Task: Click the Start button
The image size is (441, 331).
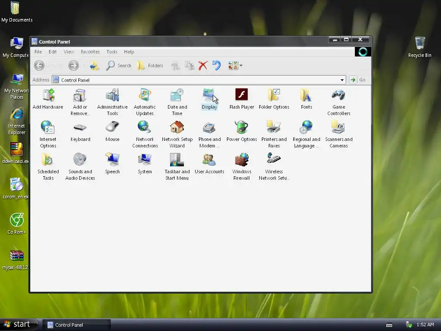Action: coord(19,325)
